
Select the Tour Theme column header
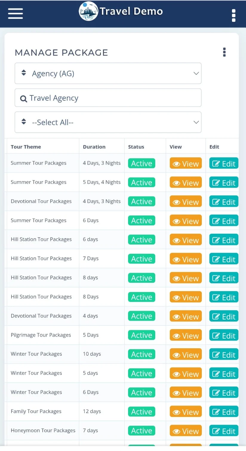tap(26, 146)
